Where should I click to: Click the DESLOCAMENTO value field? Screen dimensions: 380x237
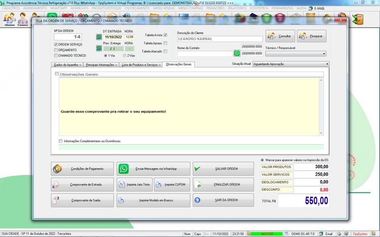(312, 182)
